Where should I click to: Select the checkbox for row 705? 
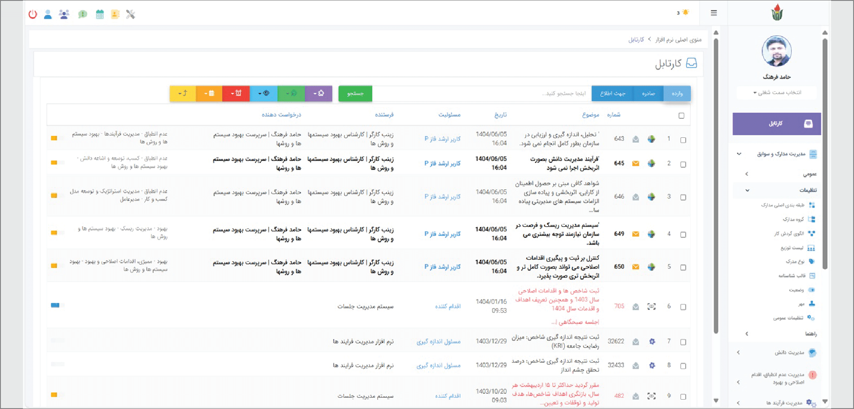(683, 307)
